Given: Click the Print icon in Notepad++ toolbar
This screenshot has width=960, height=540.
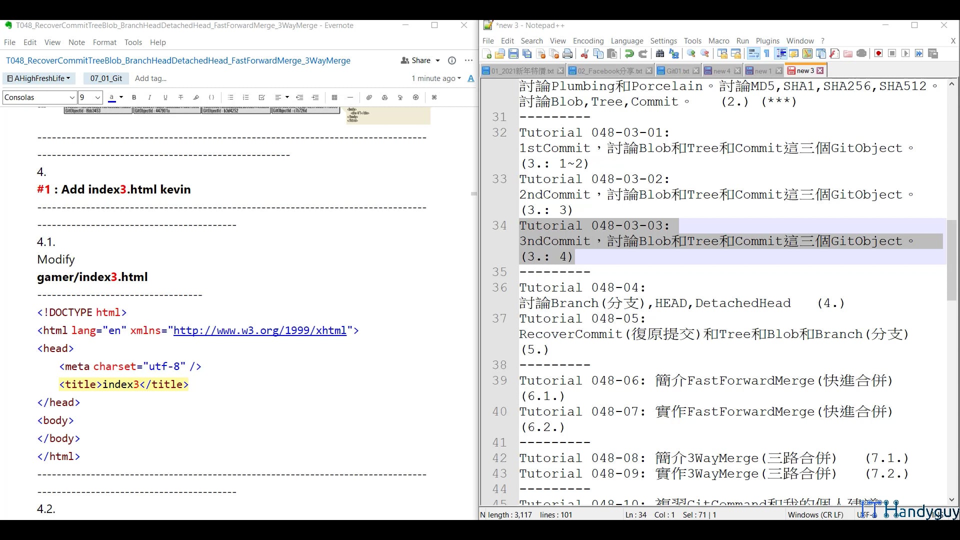Looking at the screenshot, I should [566, 53].
